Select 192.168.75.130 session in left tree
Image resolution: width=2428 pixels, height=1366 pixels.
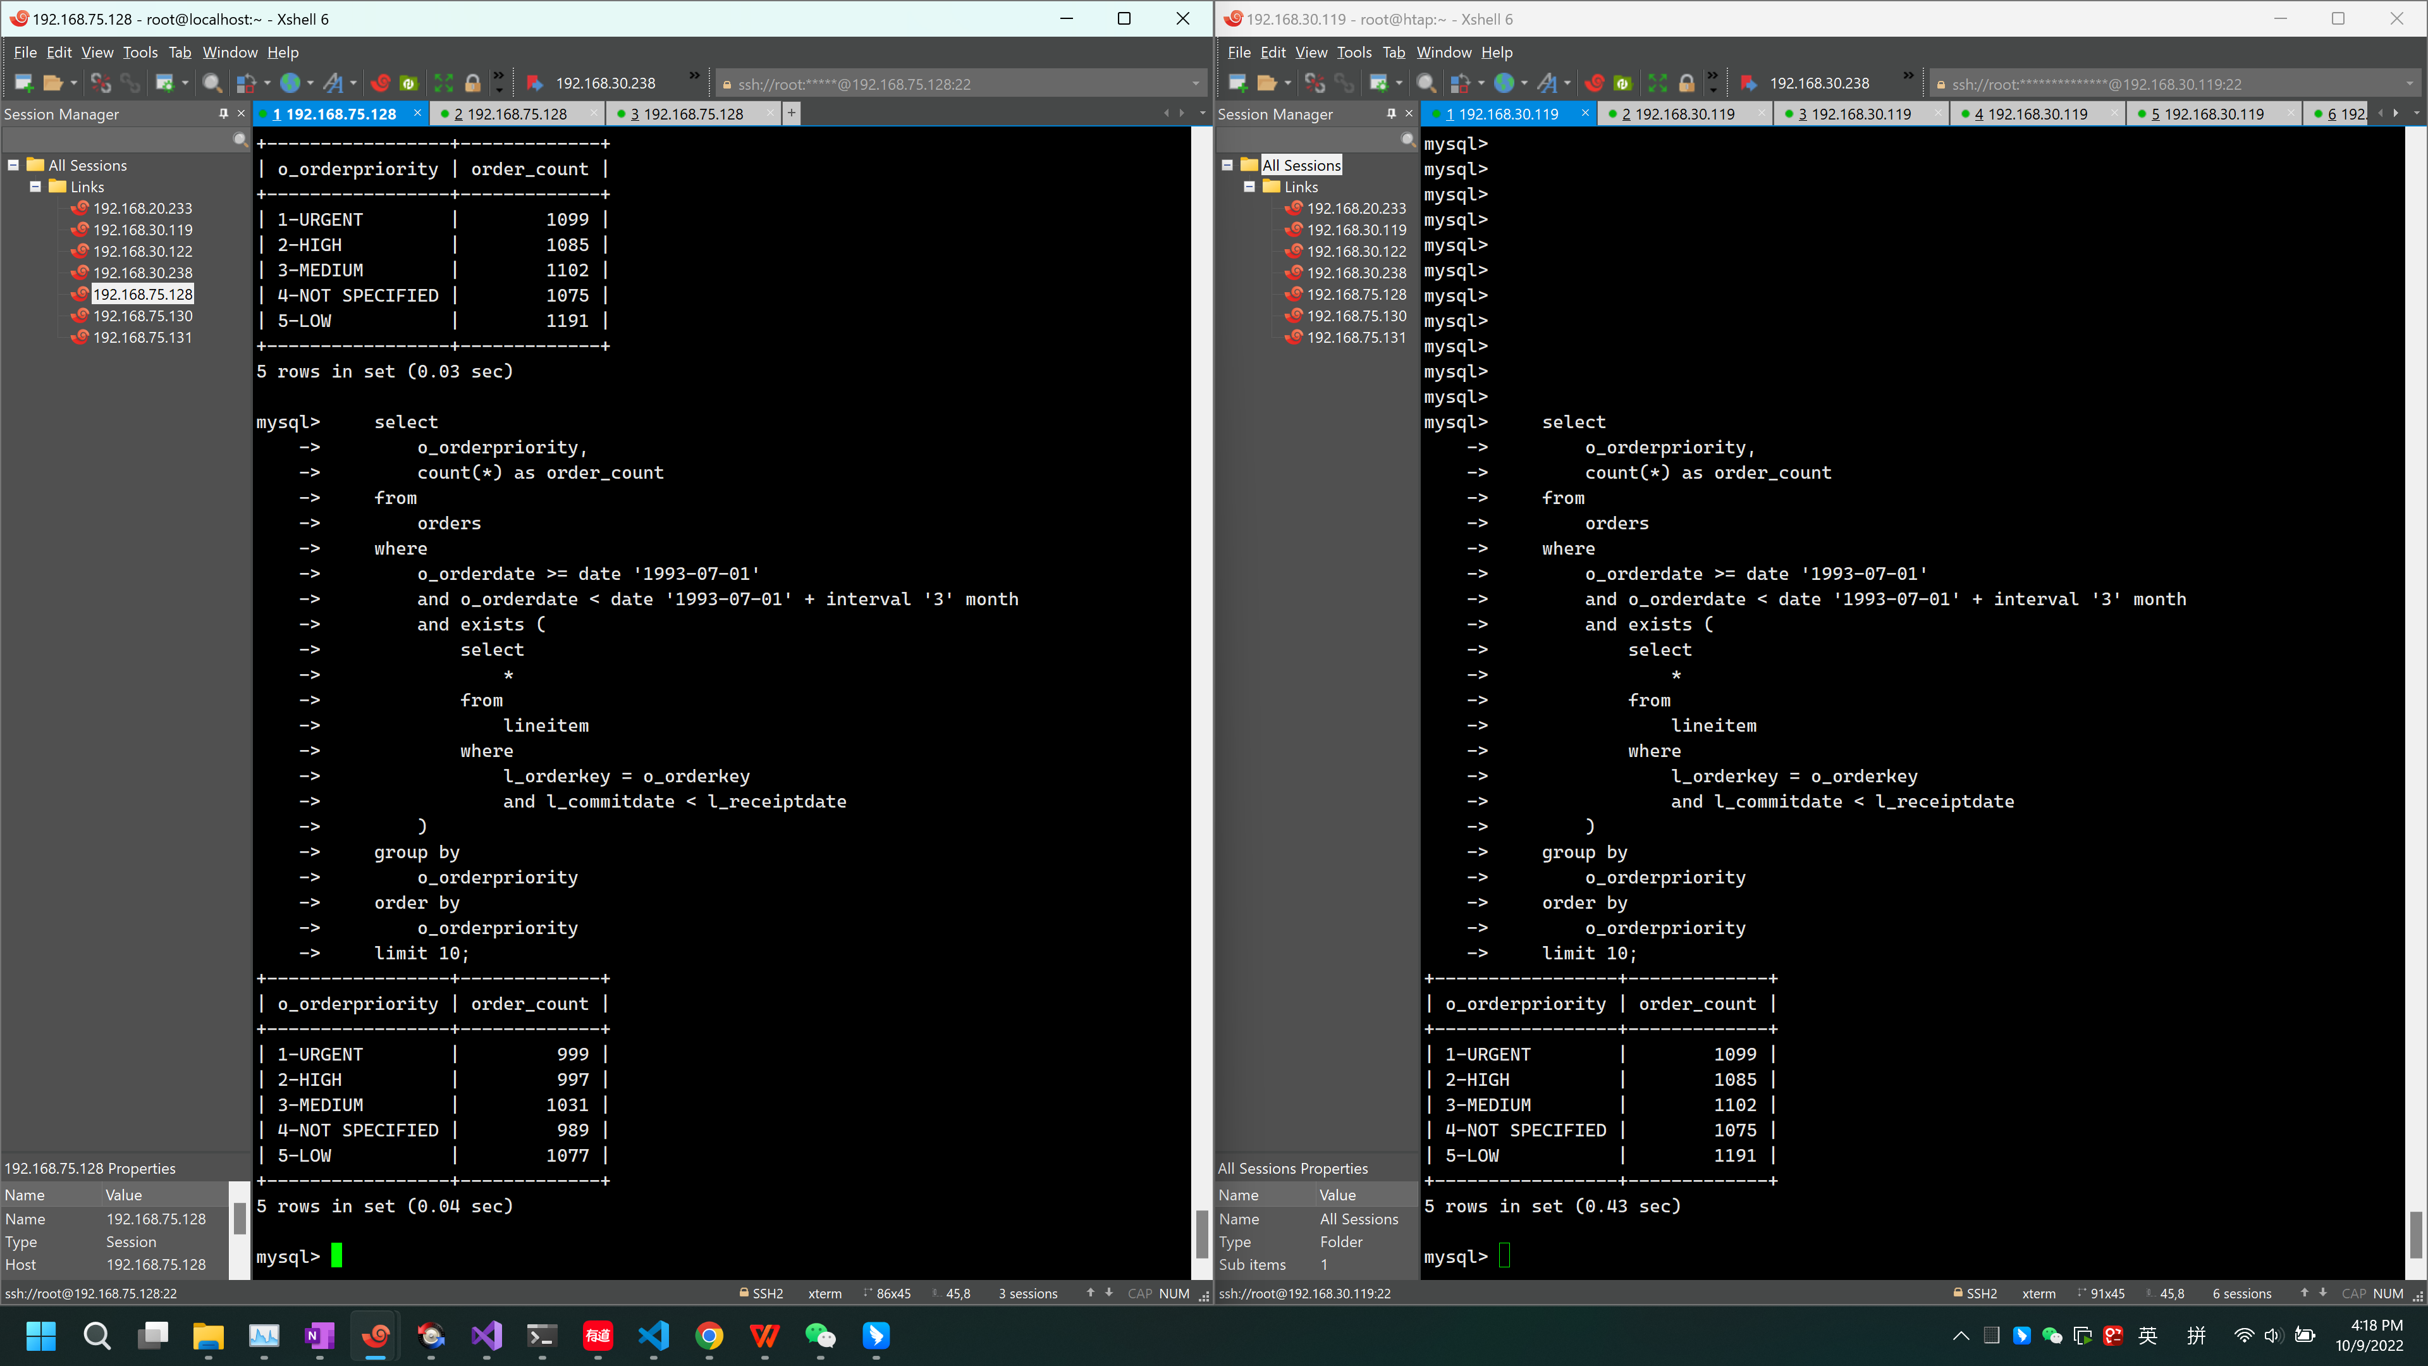tap(142, 316)
